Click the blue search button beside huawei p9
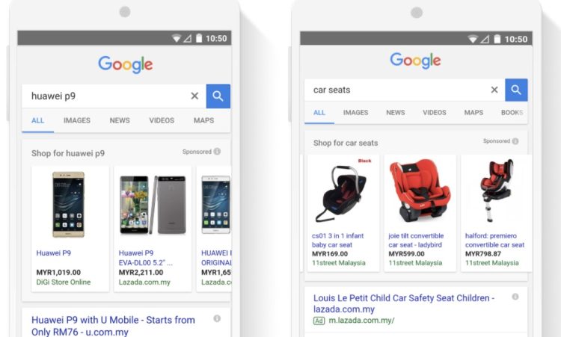 (x=218, y=96)
